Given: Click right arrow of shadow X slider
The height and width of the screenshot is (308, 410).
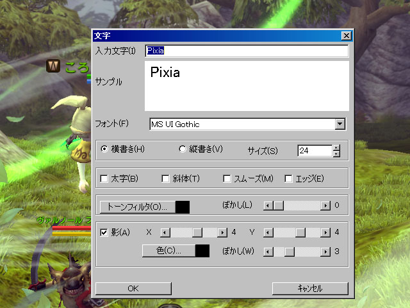Looking at the screenshot, I should tap(222, 232).
